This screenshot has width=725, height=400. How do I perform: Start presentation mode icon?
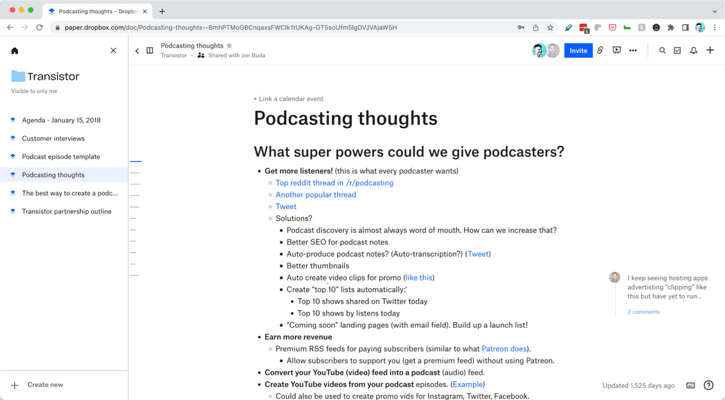(616, 51)
